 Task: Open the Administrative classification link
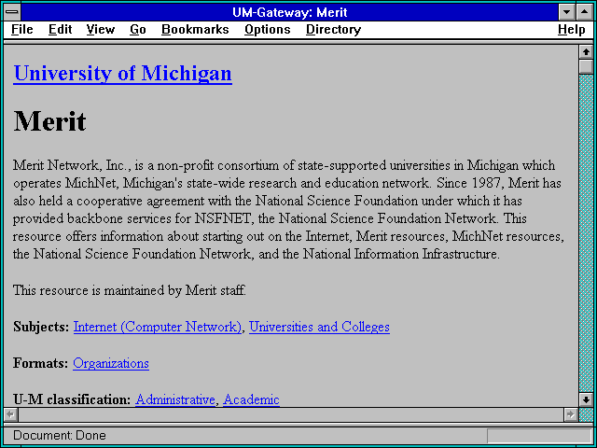tap(175, 399)
